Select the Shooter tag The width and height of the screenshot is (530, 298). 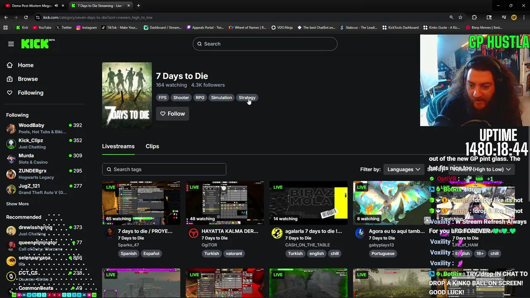[181, 98]
